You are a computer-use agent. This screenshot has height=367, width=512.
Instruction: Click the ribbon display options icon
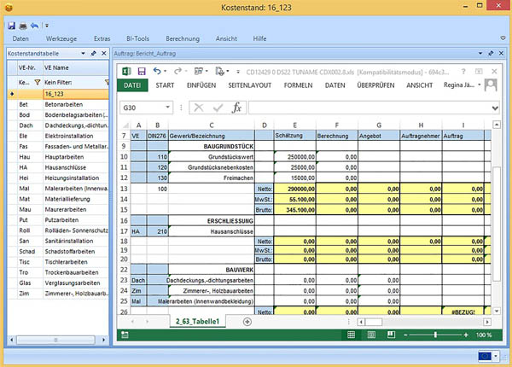coord(479,71)
